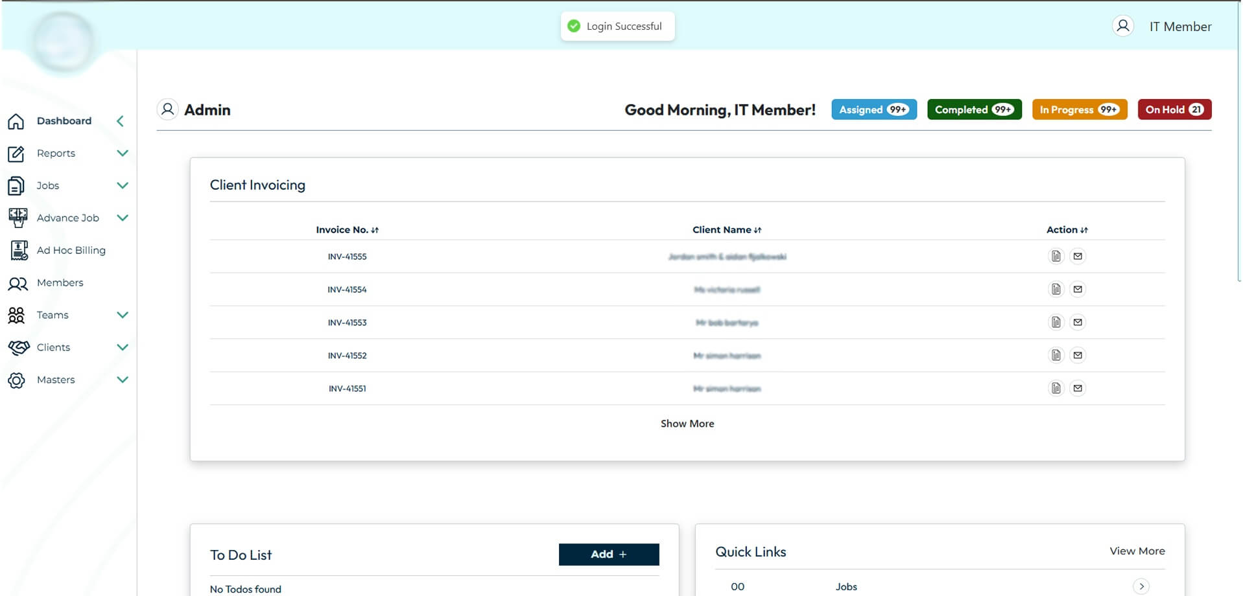Viewport: 1243px width, 596px height.
Task: Open the Clients menu item
Action: [53, 348]
